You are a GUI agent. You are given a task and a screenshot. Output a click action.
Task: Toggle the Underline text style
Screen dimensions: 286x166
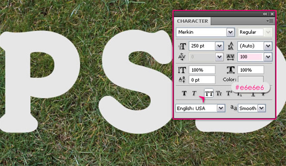253,94
